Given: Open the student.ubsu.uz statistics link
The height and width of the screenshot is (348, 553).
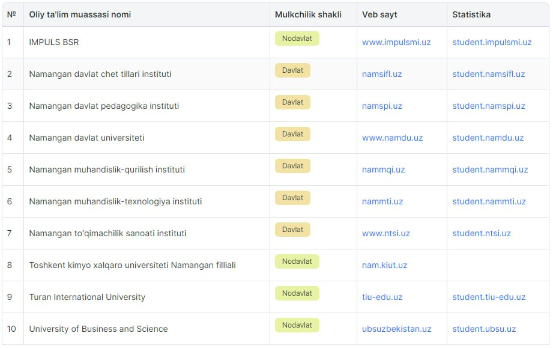Looking at the screenshot, I should click(484, 329).
